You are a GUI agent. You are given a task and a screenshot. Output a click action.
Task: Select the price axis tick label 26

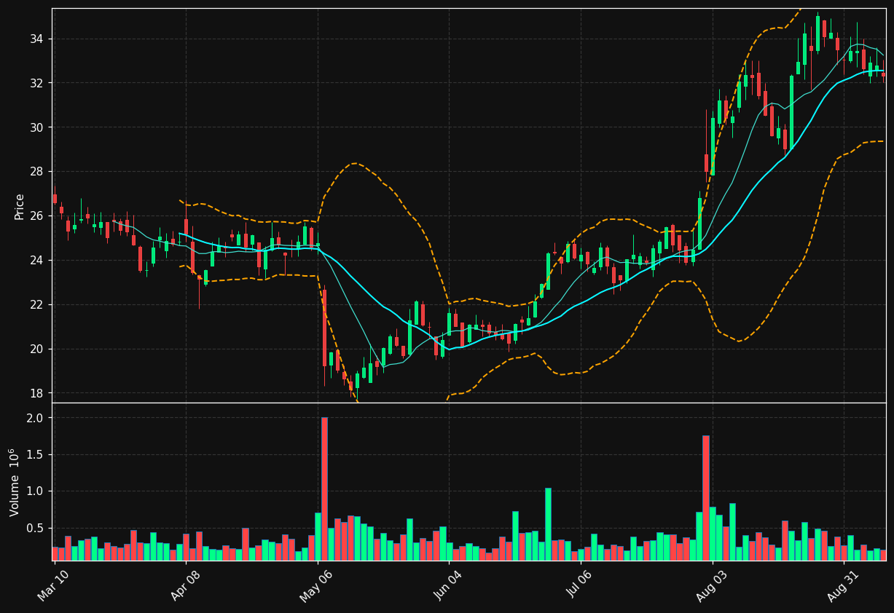[36, 216]
